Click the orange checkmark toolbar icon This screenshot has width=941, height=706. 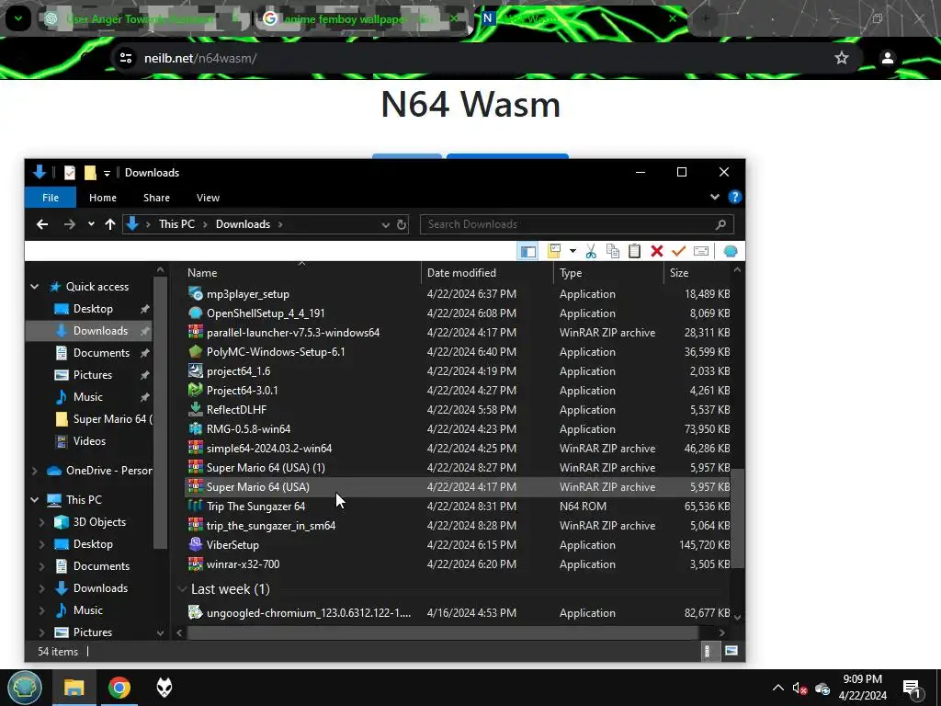coord(679,251)
